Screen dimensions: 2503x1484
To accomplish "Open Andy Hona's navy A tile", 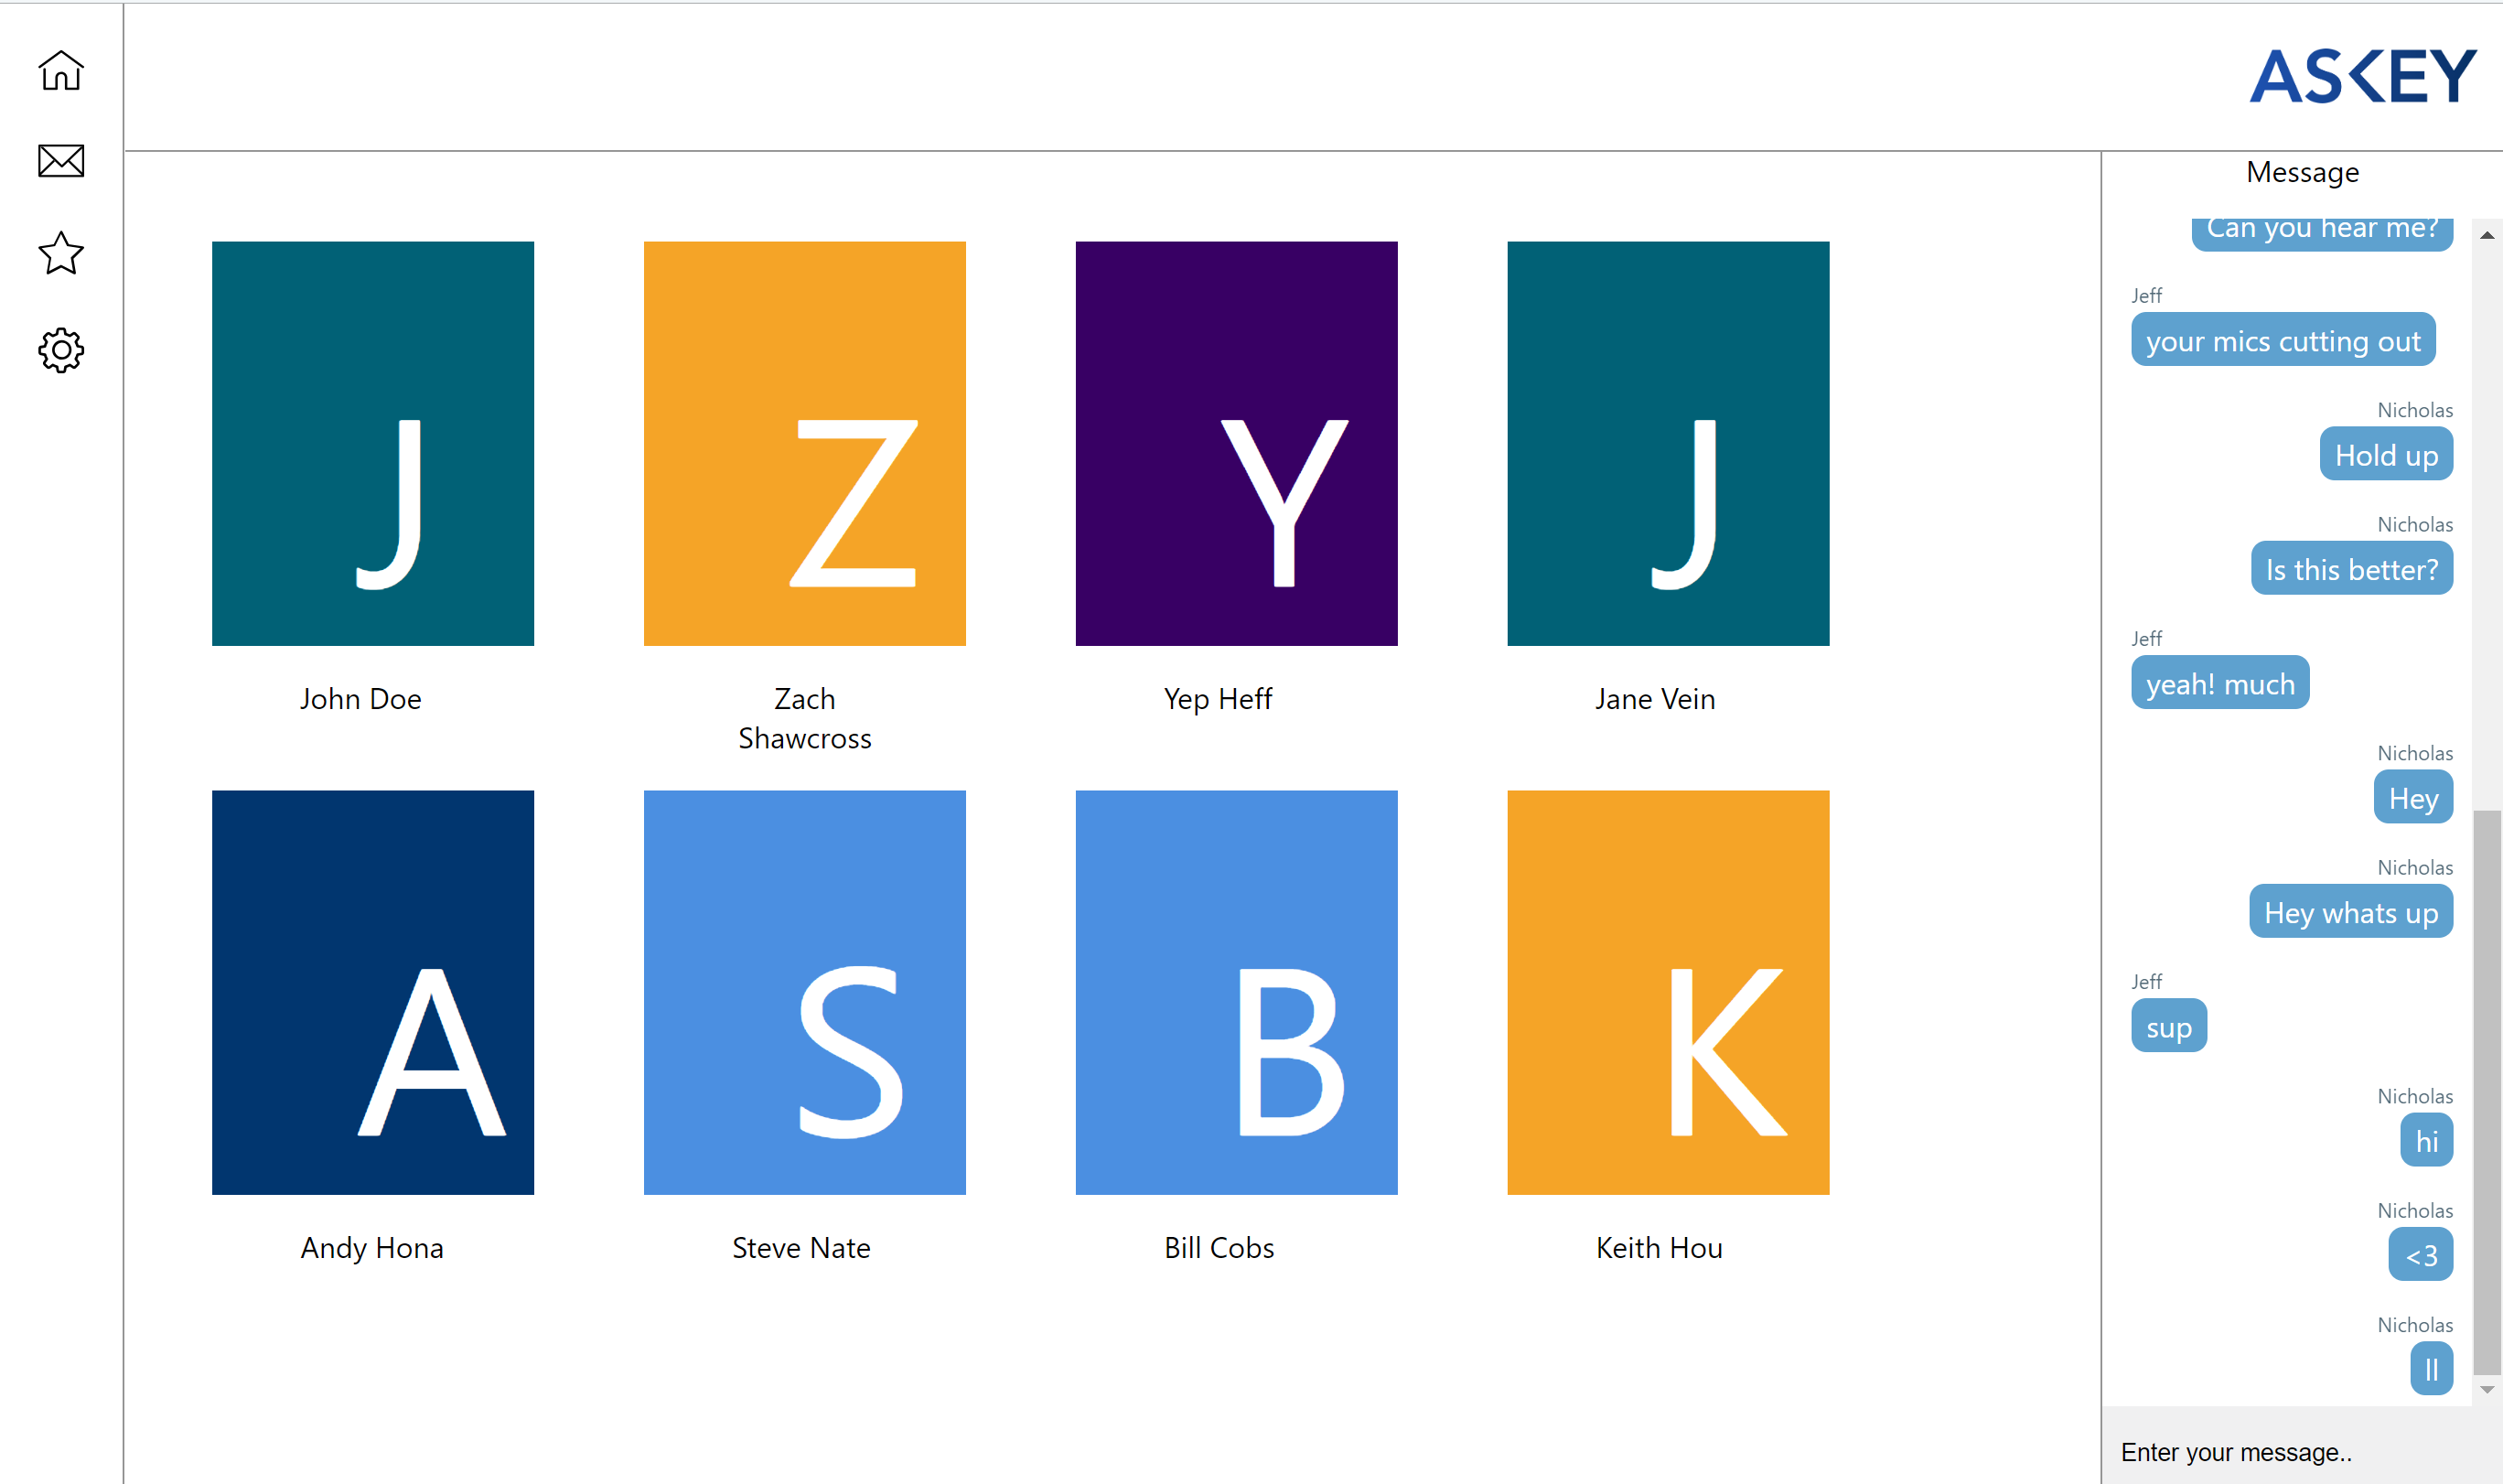I will 373,992.
